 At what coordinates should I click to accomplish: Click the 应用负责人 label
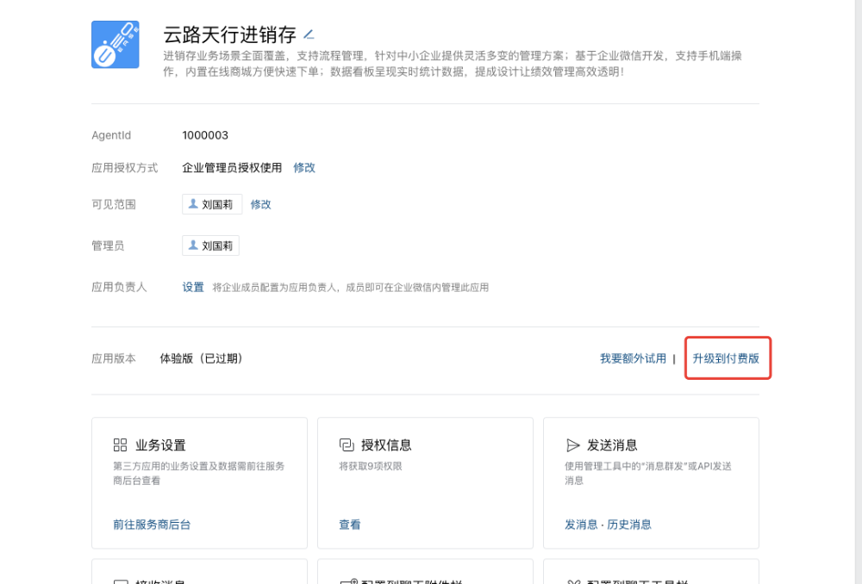pyautogui.click(x=119, y=287)
